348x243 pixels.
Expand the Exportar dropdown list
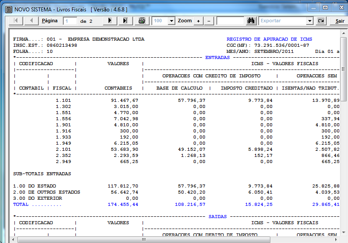(x=310, y=21)
